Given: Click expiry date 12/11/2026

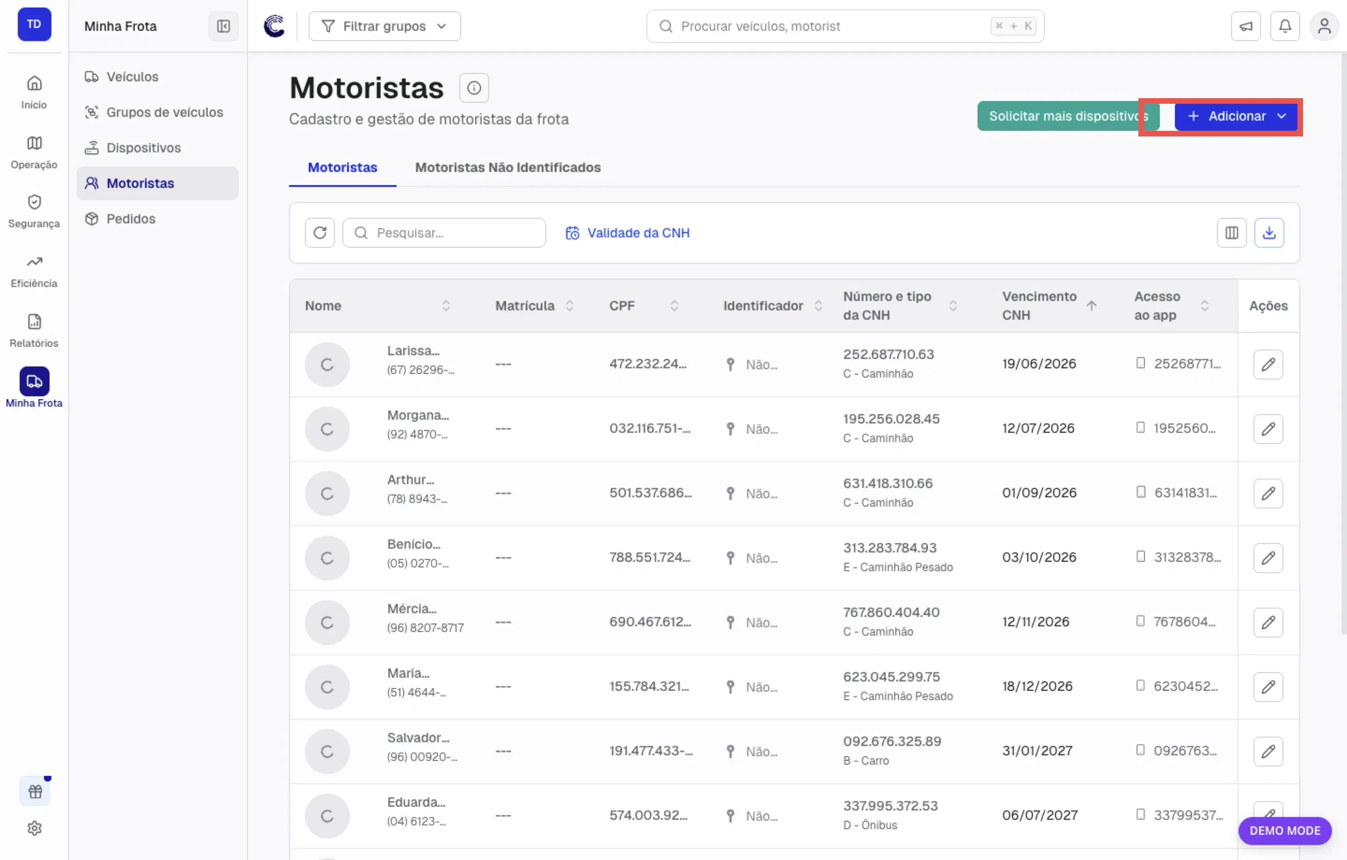Looking at the screenshot, I should pyautogui.click(x=1036, y=622).
